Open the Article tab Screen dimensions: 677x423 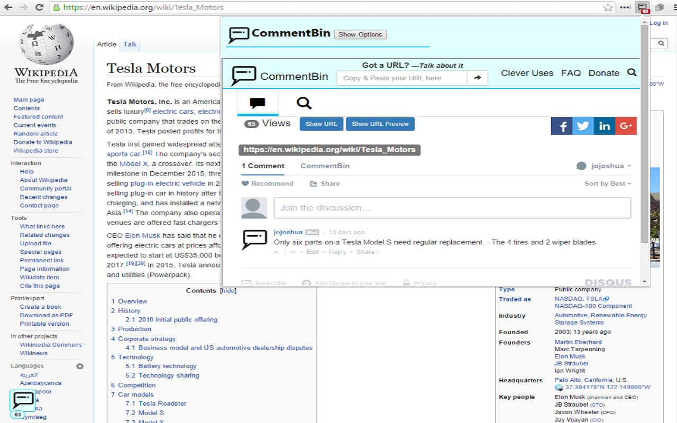(x=106, y=44)
